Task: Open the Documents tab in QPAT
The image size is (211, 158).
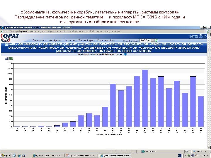Action: point(39,40)
